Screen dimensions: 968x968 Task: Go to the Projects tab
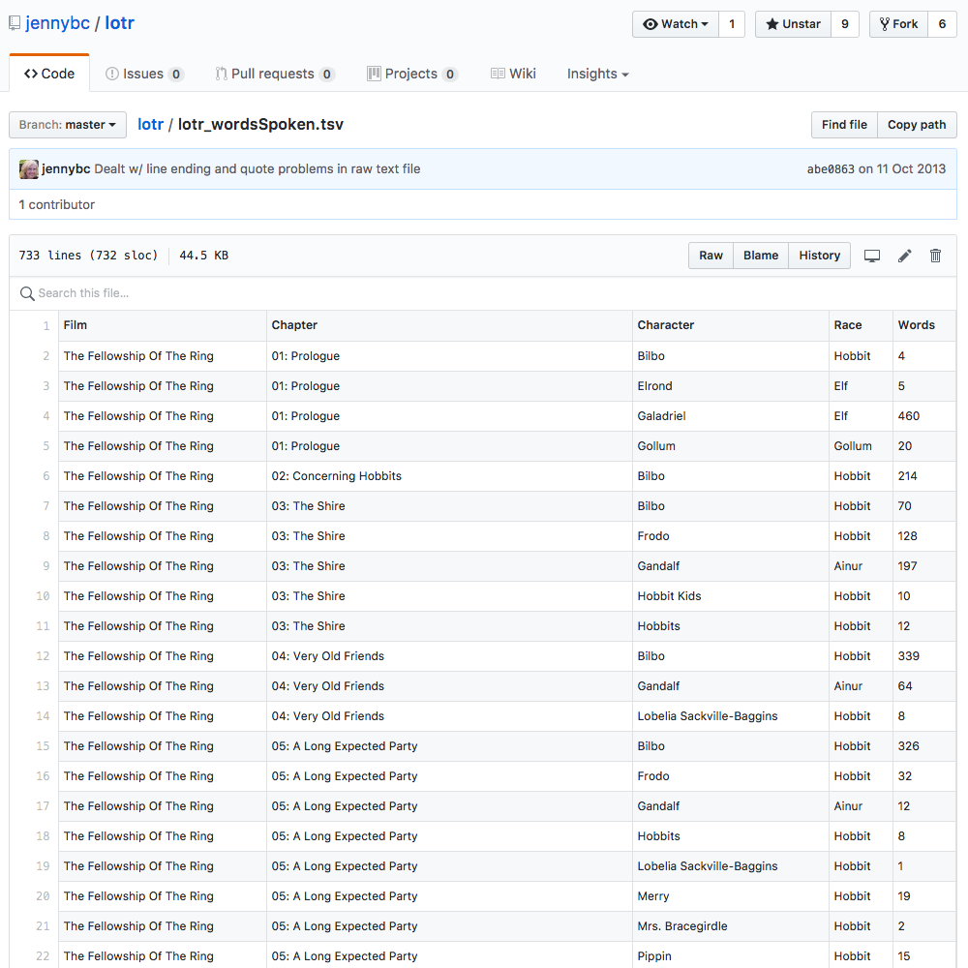[x=411, y=75]
